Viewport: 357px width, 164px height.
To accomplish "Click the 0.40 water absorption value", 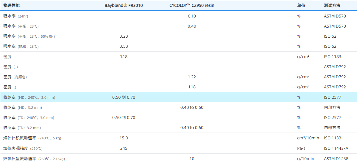I will click(192, 26).
